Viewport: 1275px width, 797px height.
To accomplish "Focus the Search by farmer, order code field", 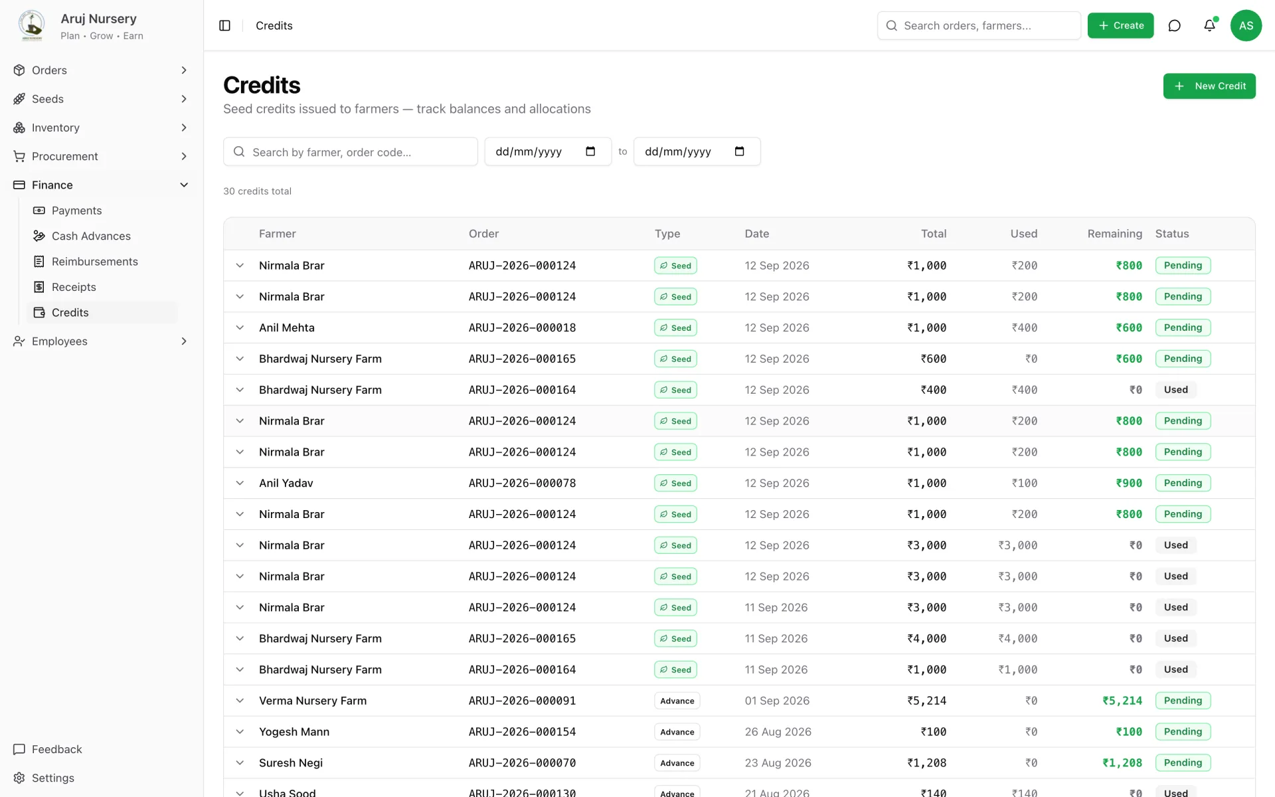I will (x=350, y=151).
